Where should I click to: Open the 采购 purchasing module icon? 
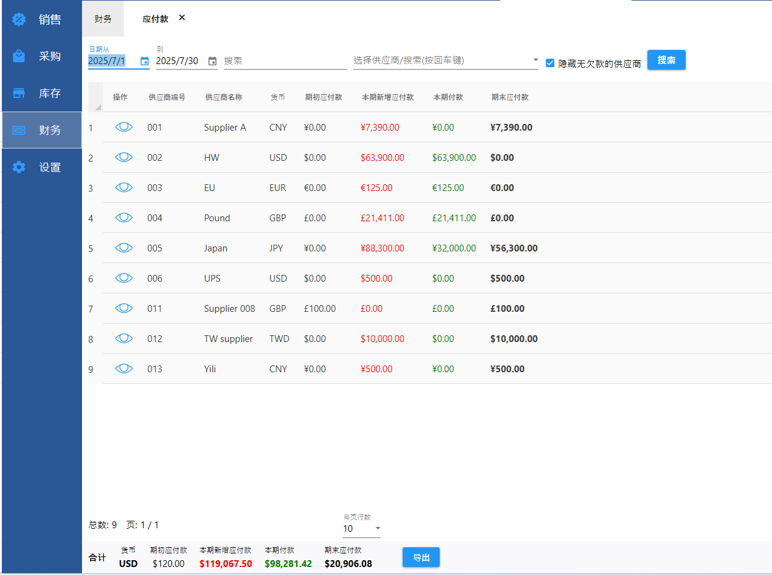(19, 56)
